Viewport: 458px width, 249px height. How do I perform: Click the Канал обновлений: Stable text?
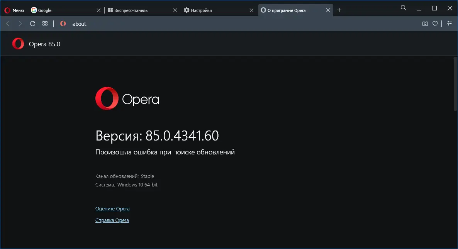(x=124, y=176)
